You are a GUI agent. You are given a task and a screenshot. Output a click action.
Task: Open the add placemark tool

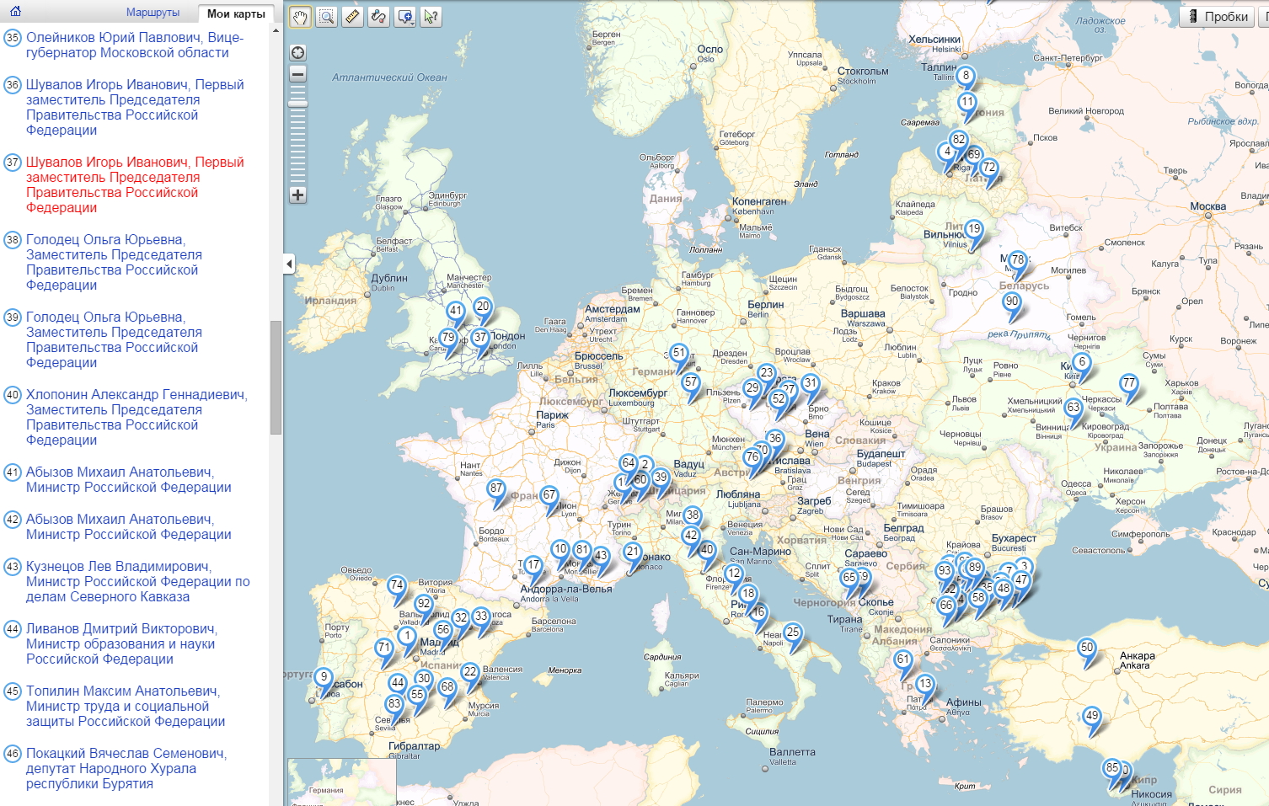(404, 17)
